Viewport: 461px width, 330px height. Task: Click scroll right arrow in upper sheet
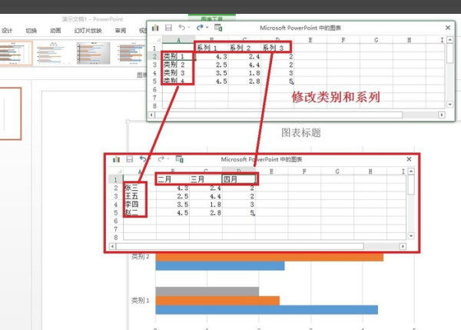(442, 115)
